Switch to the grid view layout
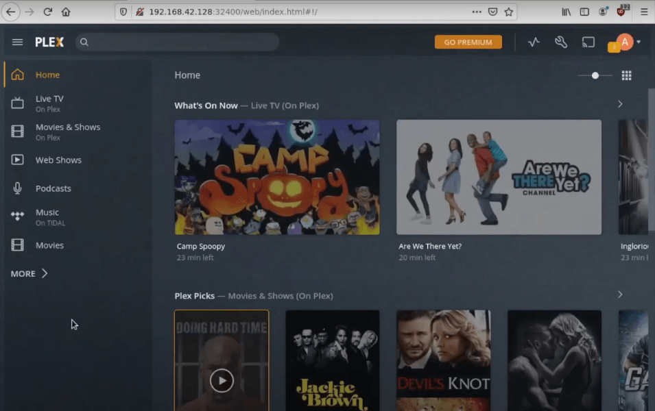The height and width of the screenshot is (411, 655). click(x=626, y=75)
